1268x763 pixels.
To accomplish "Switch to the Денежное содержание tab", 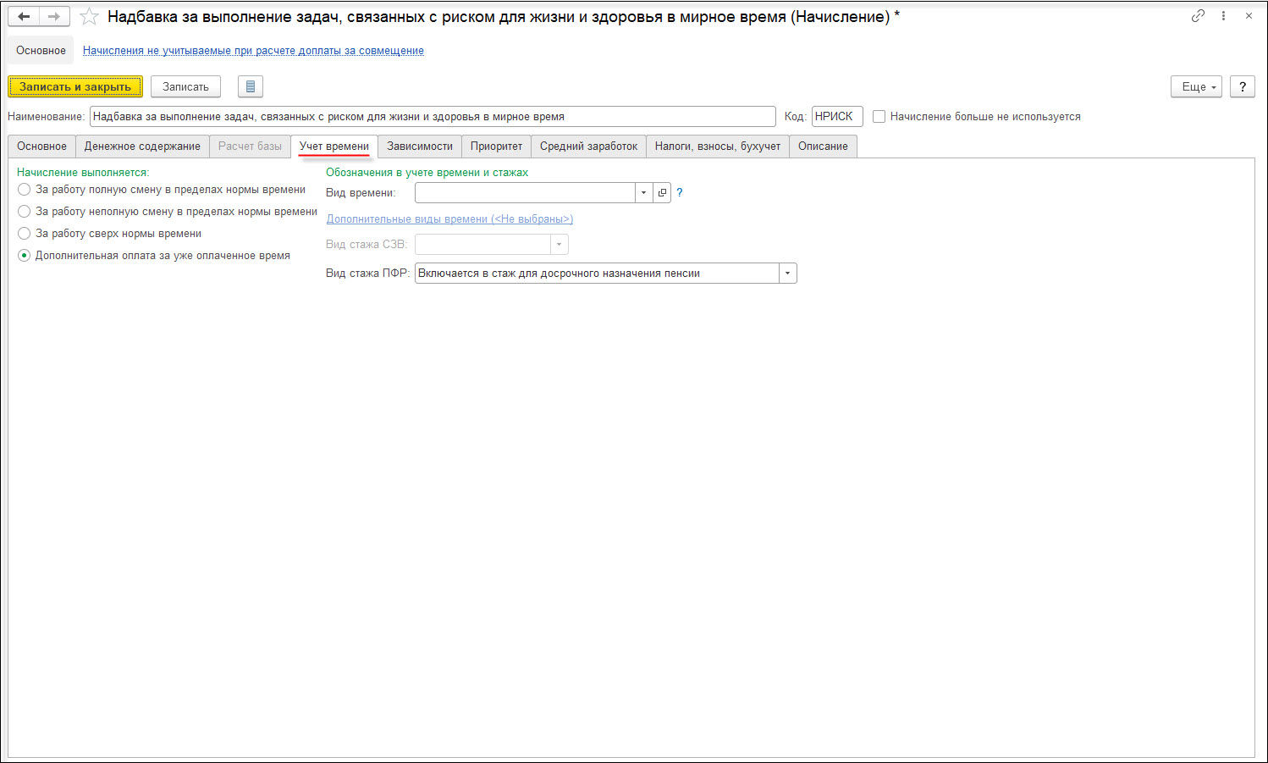I will 142,147.
